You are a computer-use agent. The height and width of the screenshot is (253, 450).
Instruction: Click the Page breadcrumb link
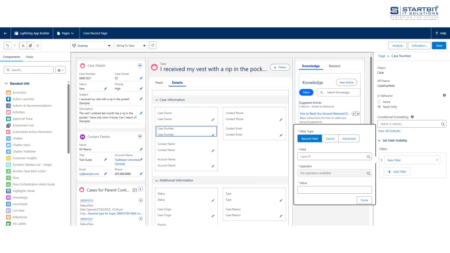click(x=382, y=56)
